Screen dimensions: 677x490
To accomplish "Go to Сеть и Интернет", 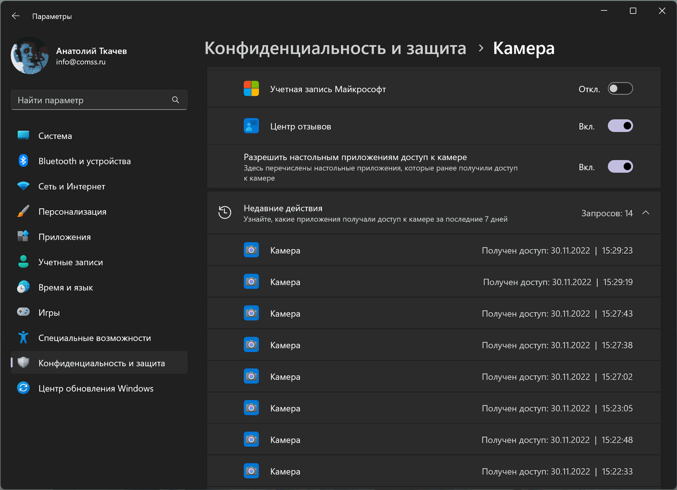I will [72, 187].
